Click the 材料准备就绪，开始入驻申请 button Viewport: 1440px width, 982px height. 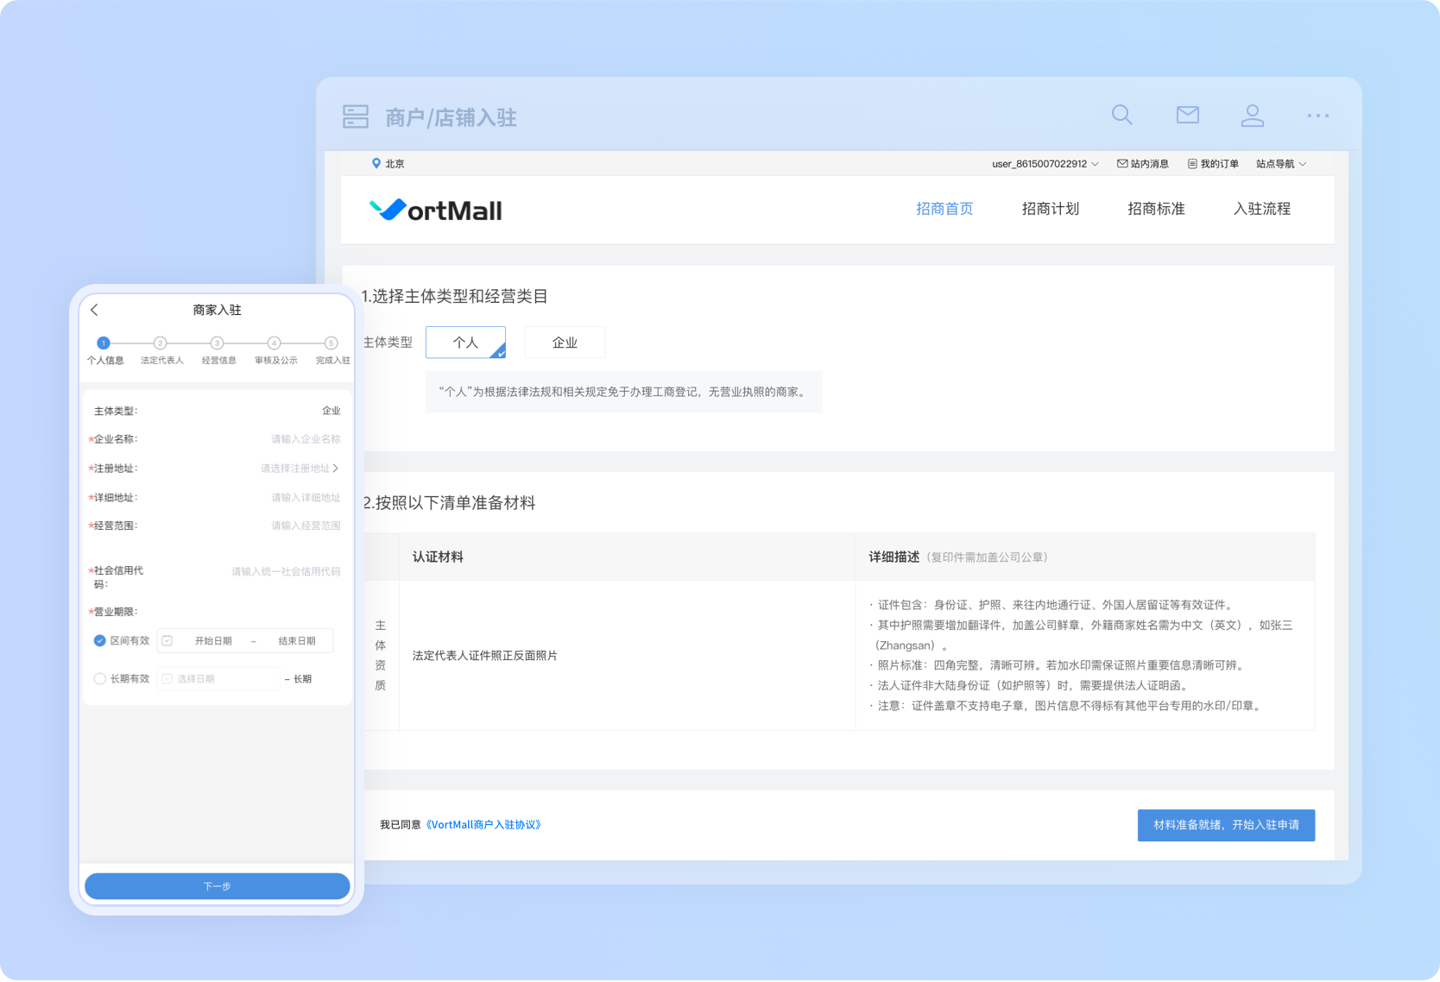pos(1225,825)
